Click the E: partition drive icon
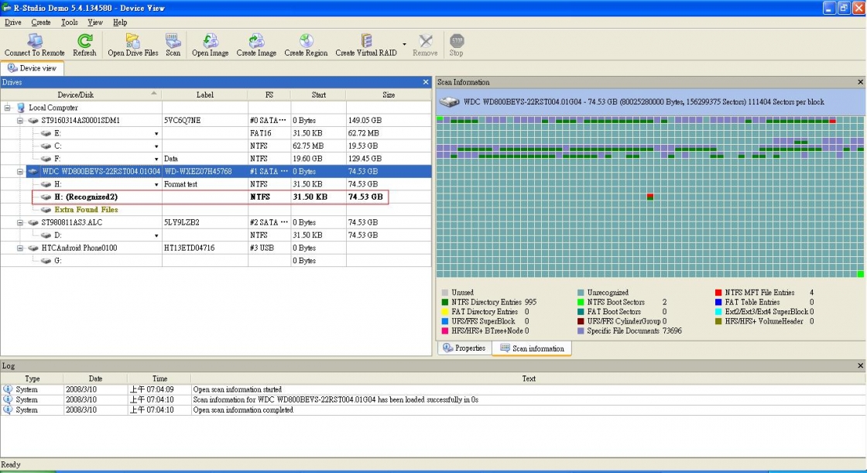The width and height of the screenshot is (867, 473). pos(46,133)
